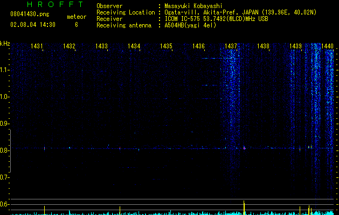Click the kHz axis unit label
Image resolution: width=339 pixels, height=215 pixels.
(5, 44)
